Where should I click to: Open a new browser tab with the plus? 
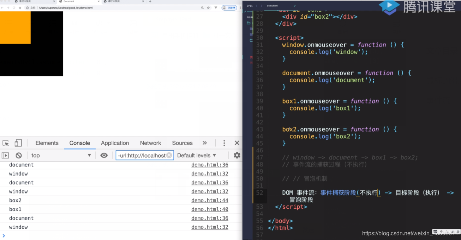pyautogui.click(x=150, y=1)
